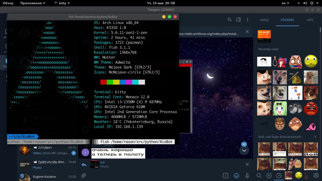The height and width of the screenshot is (181, 322).
Task: Open the Приложения menu in top bar
Action: [x=33, y=3]
